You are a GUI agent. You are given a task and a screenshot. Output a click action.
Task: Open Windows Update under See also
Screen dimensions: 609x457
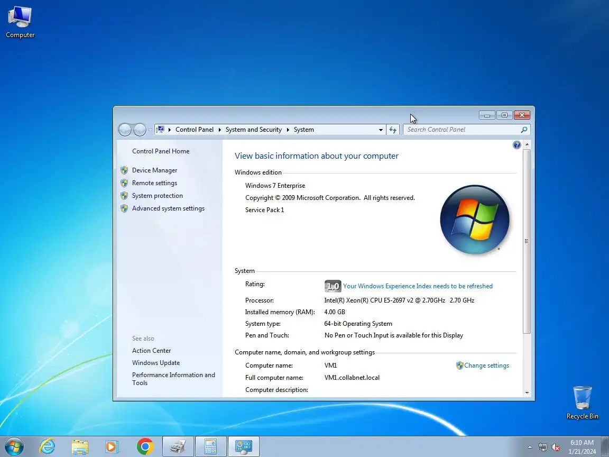click(156, 363)
